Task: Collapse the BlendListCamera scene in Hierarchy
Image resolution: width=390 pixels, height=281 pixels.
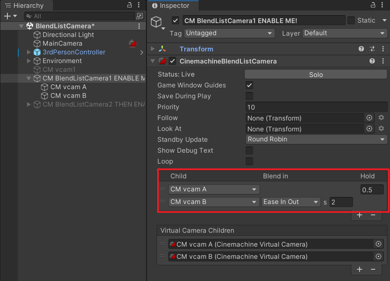Action: (x=21, y=26)
